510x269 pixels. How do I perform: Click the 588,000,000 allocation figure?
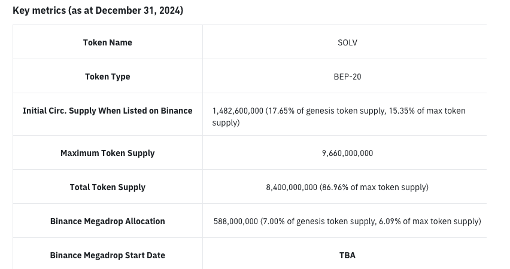coord(236,221)
